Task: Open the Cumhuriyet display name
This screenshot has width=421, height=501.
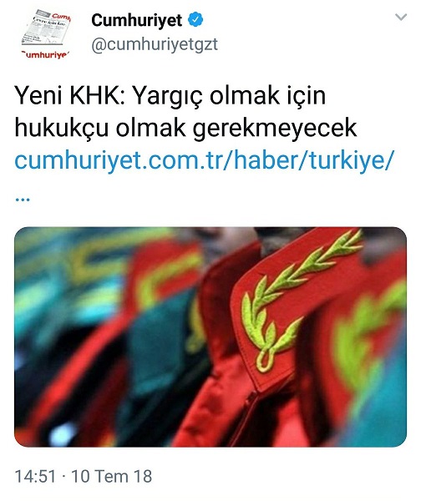Action: 136,20
